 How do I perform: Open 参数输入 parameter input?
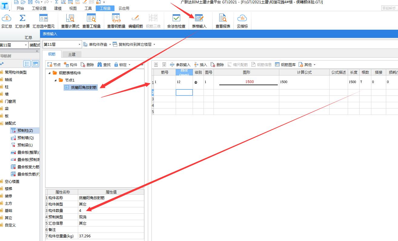click(x=180, y=65)
